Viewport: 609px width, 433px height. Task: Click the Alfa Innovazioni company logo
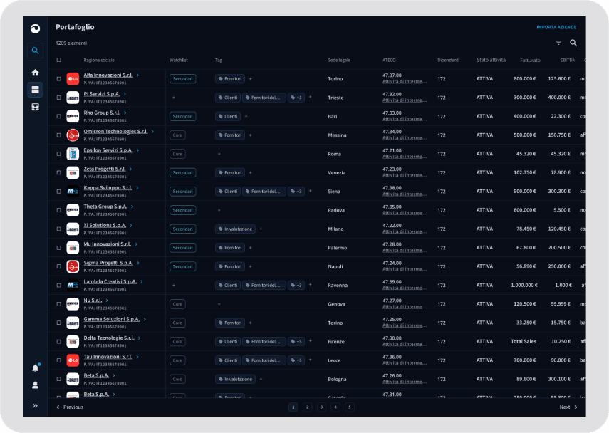click(x=73, y=78)
